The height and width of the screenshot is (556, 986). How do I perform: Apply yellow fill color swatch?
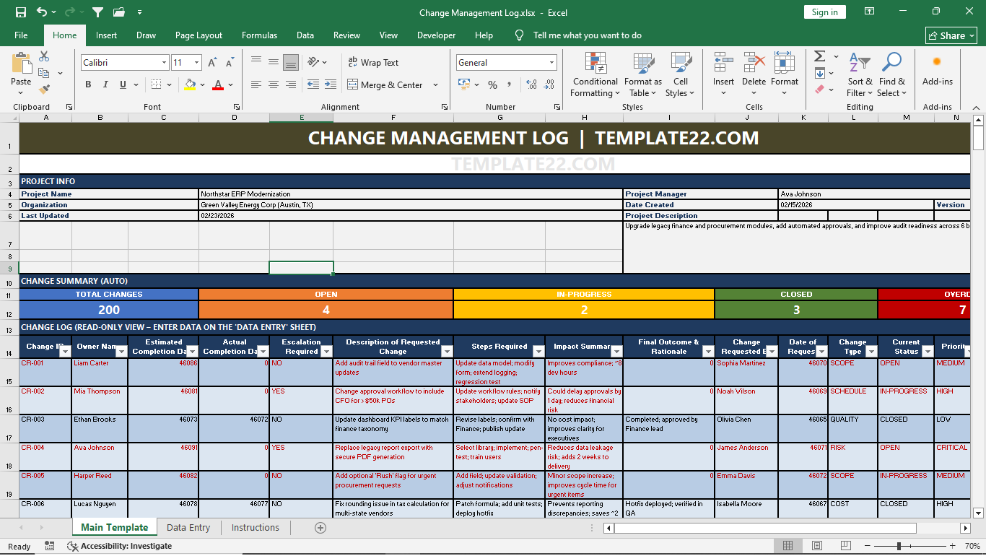pyautogui.click(x=190, y=84)
